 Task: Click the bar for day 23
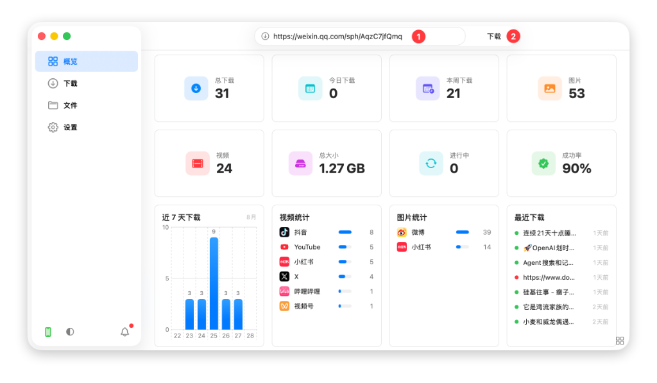189,314
